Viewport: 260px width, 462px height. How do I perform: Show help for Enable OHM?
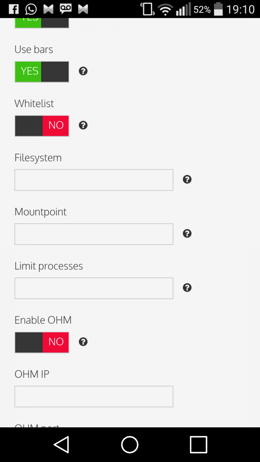pyautogui.click(x=83, y=342)
